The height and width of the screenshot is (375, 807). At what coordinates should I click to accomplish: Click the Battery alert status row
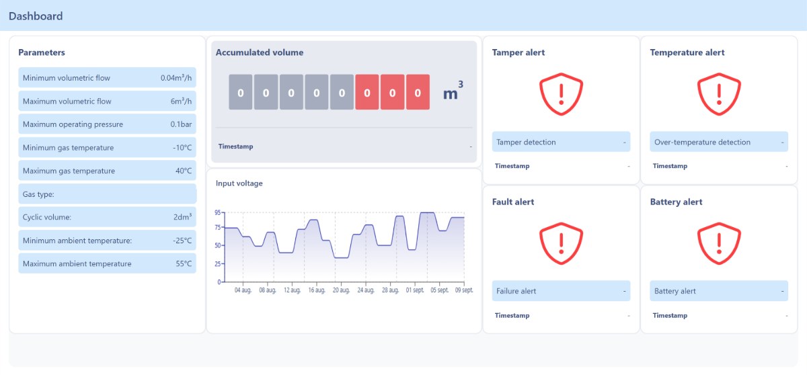pyautogui.click(x=719, y=291)
